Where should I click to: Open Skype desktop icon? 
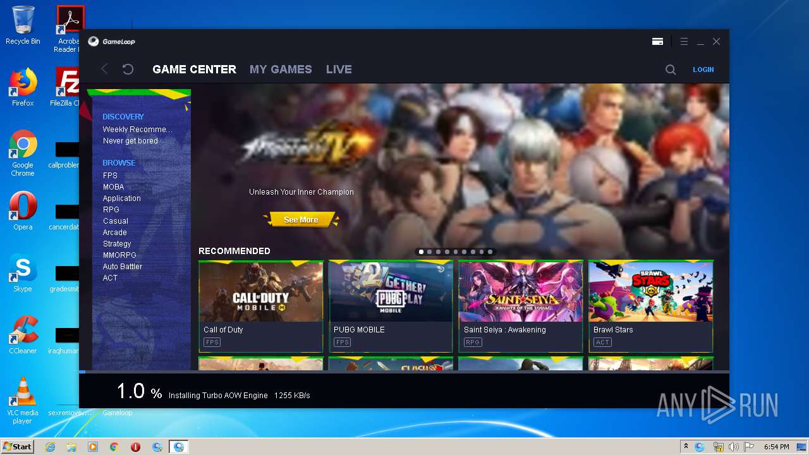tap(23, 274)
